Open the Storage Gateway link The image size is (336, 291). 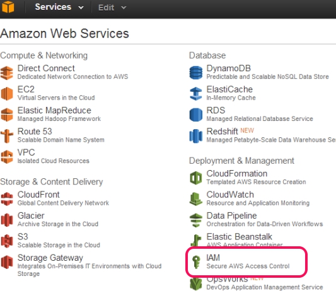pos(50,258)
